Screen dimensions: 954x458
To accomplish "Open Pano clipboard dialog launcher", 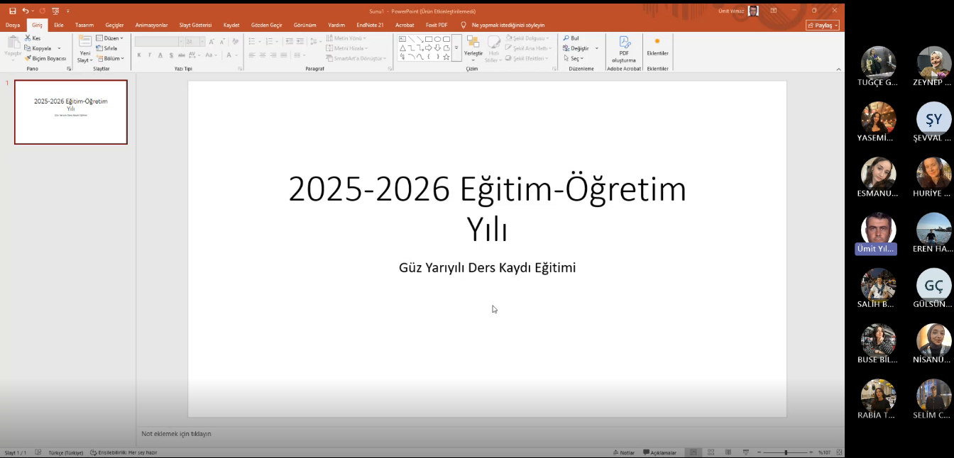I will [69, 69].
